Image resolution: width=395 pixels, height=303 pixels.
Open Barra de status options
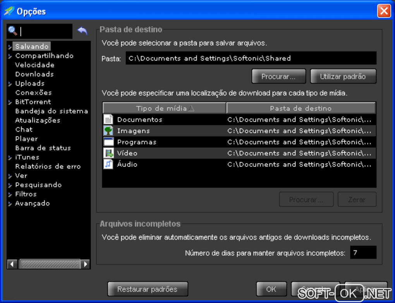[x=43, y=148]
